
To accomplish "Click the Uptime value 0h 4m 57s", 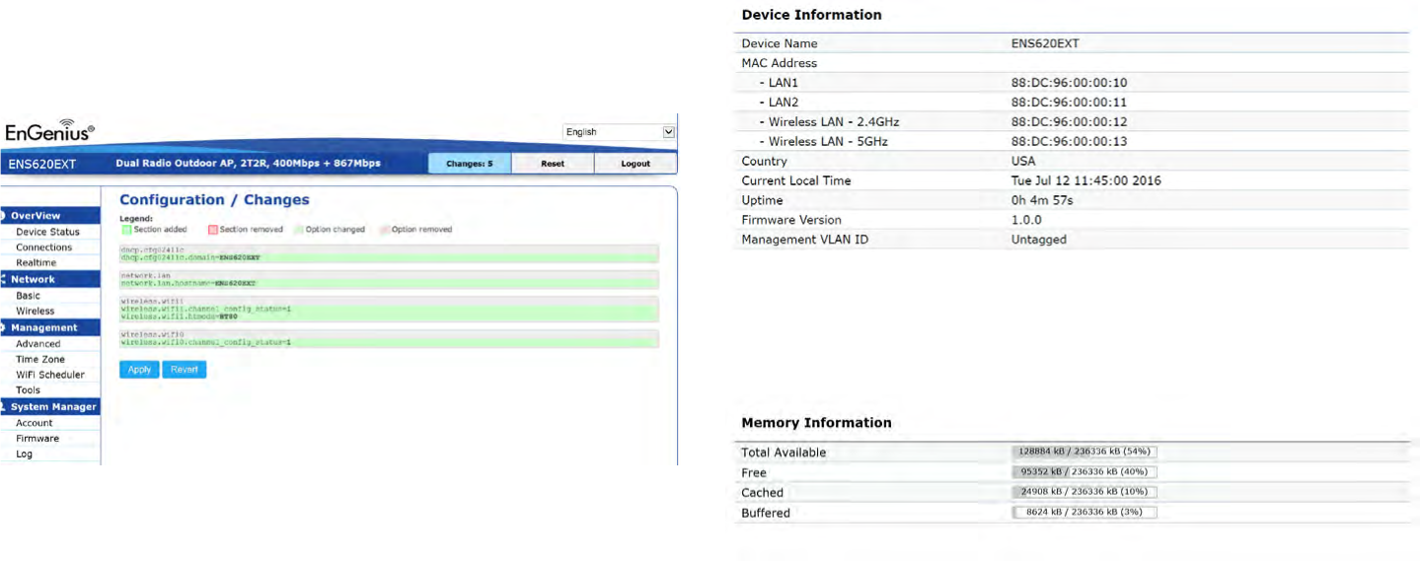I will tap(1042, 200).
